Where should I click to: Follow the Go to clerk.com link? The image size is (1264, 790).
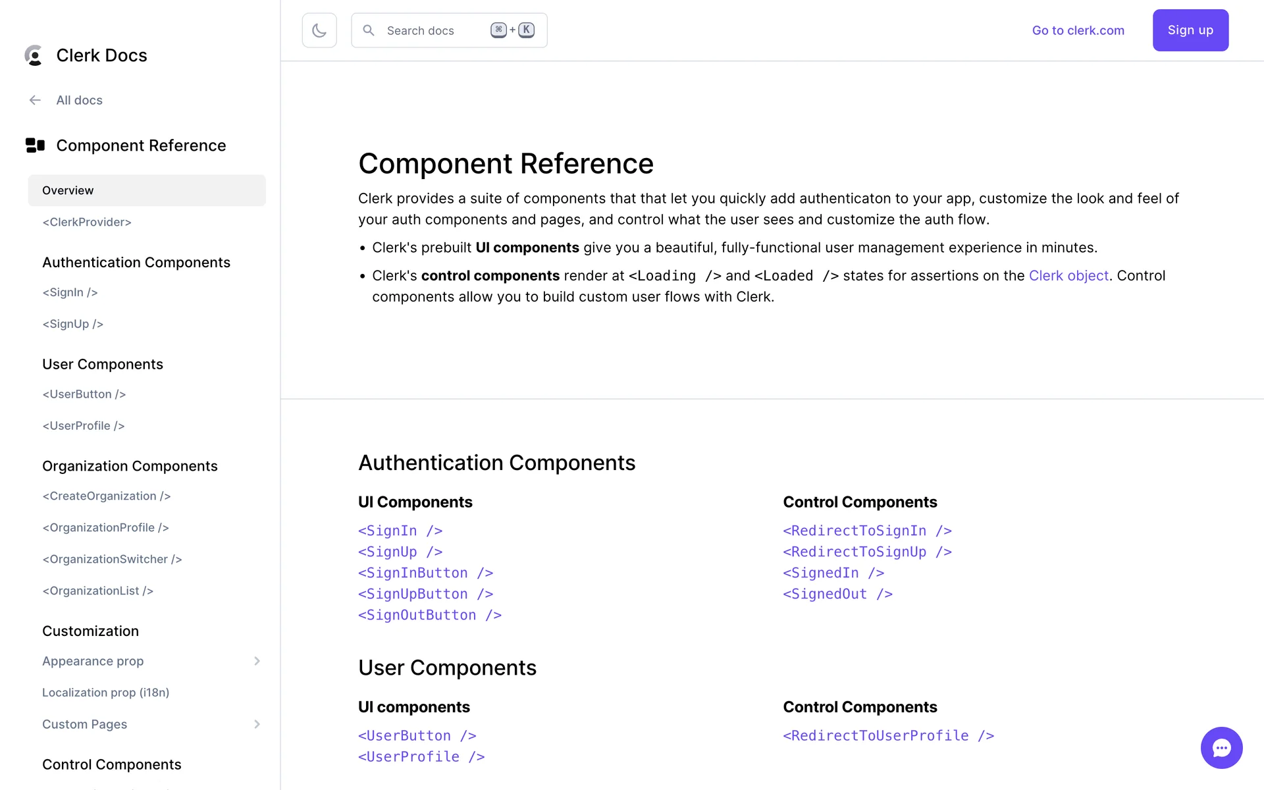(x=1078, y=30)
